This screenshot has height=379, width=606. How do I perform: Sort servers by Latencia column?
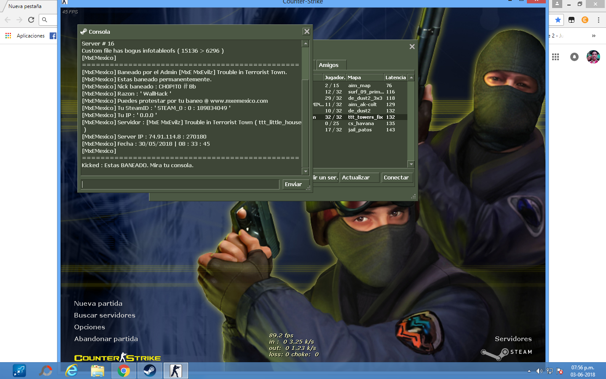[x=396, y=77]
